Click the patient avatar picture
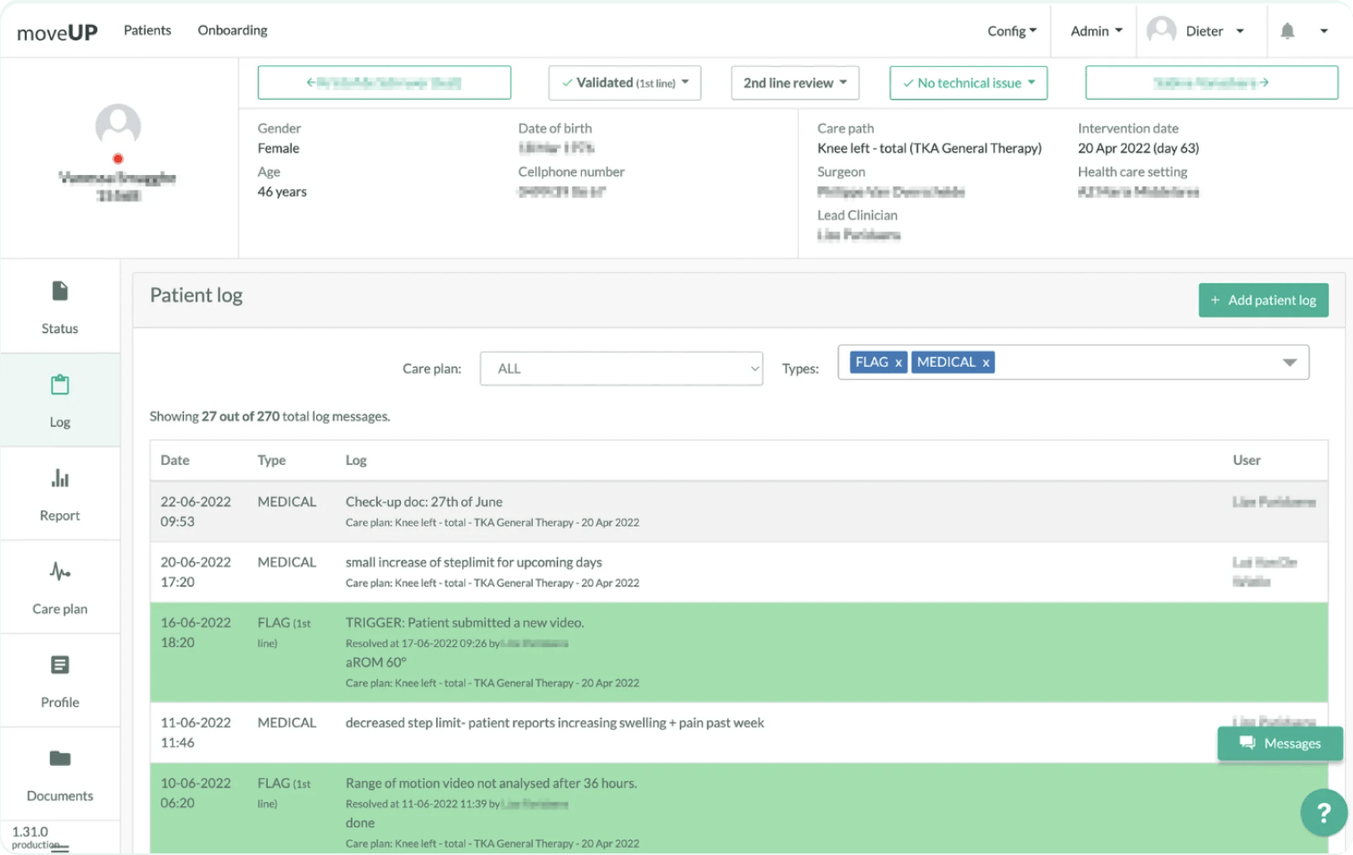The width and height of the screenshot is (1353, 855). pyautogui.click(x=118, y=125)
